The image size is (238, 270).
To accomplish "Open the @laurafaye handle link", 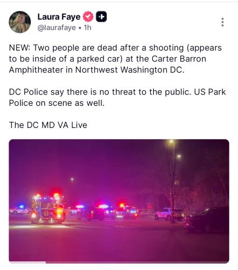I will 57,28.
